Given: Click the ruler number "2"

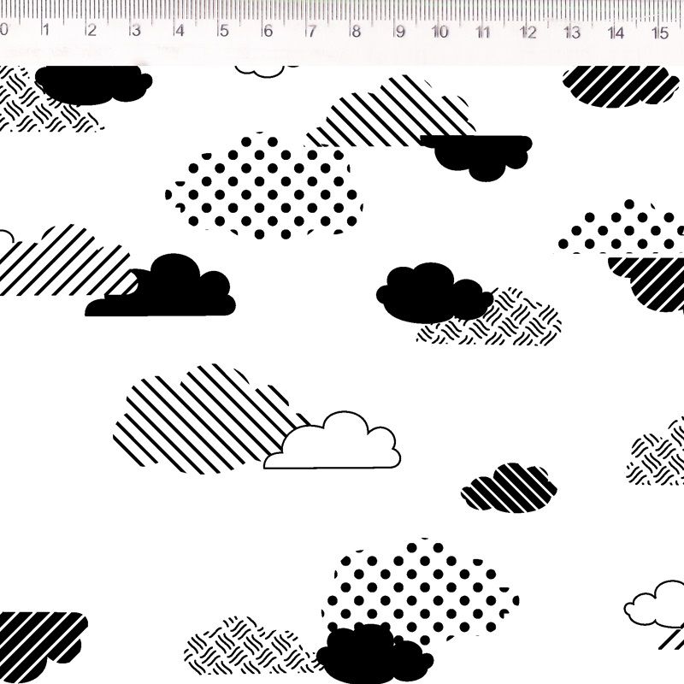Looking at the screenshot, I should (91, 30).
